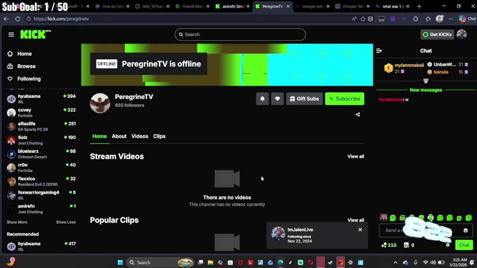This screenshot has height=268, width=477.
Task: Open Steam from the taskbar
Action: 330,262
